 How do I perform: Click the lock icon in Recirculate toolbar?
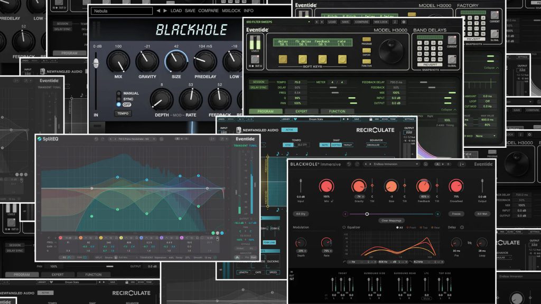click(x=371, y=119)
